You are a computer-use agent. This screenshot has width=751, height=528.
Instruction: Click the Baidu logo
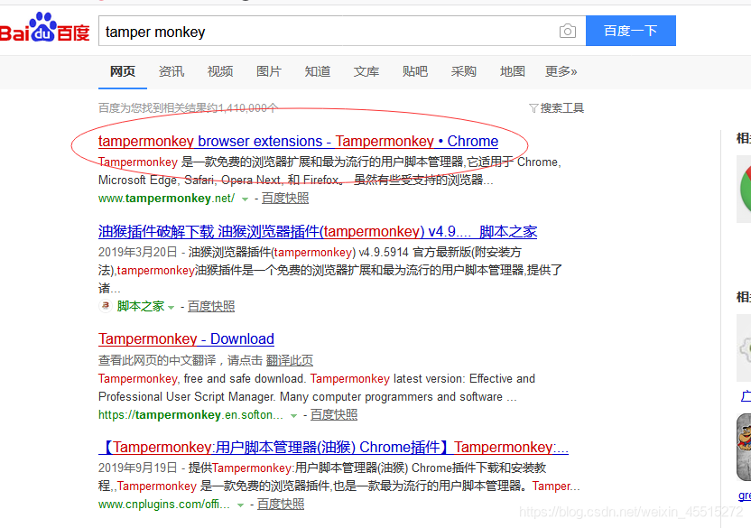(x=45, y=28)
